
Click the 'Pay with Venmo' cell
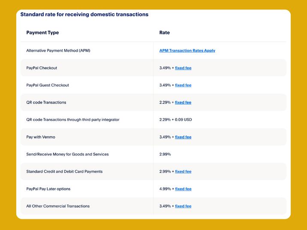[41, 137]
